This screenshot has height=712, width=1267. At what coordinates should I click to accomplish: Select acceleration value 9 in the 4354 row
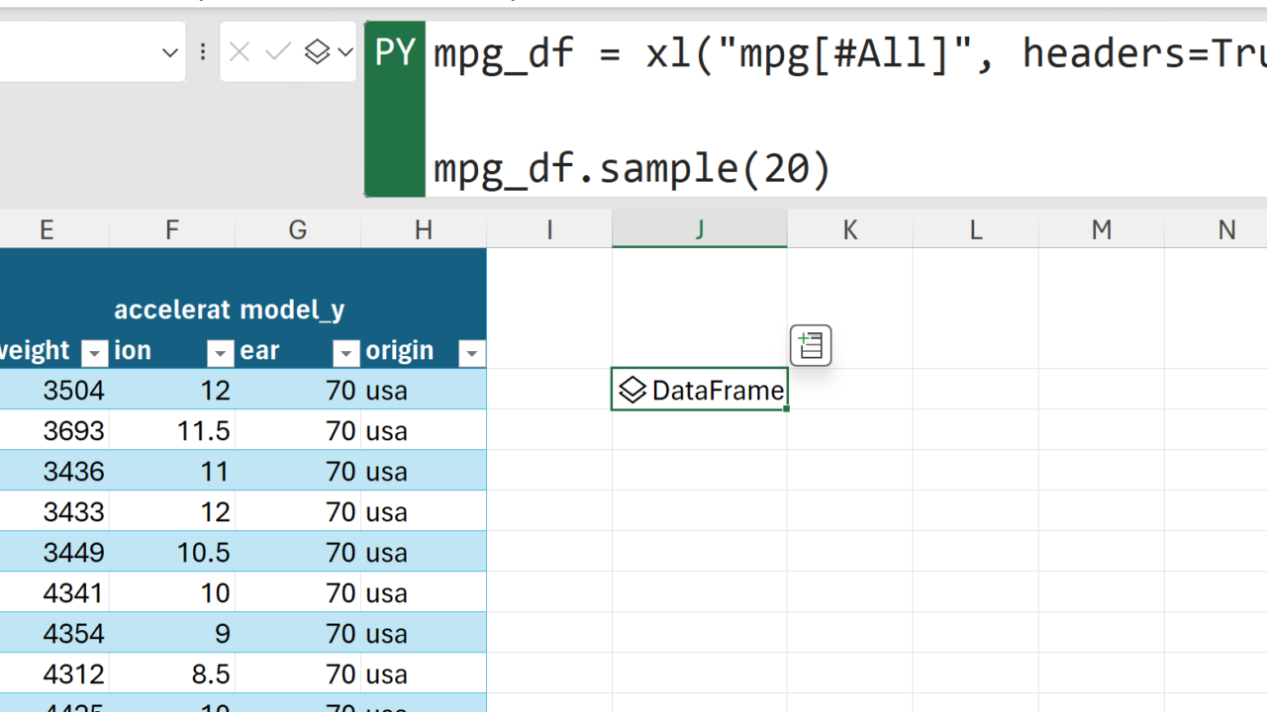click(172, 633)
